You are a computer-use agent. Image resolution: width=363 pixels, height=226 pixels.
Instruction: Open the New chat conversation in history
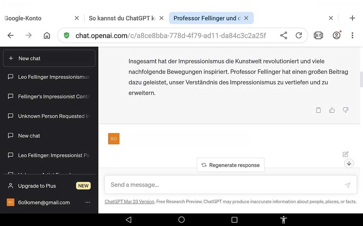49,136
